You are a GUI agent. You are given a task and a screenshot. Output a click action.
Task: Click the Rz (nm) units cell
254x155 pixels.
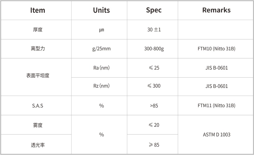point(101,86)
